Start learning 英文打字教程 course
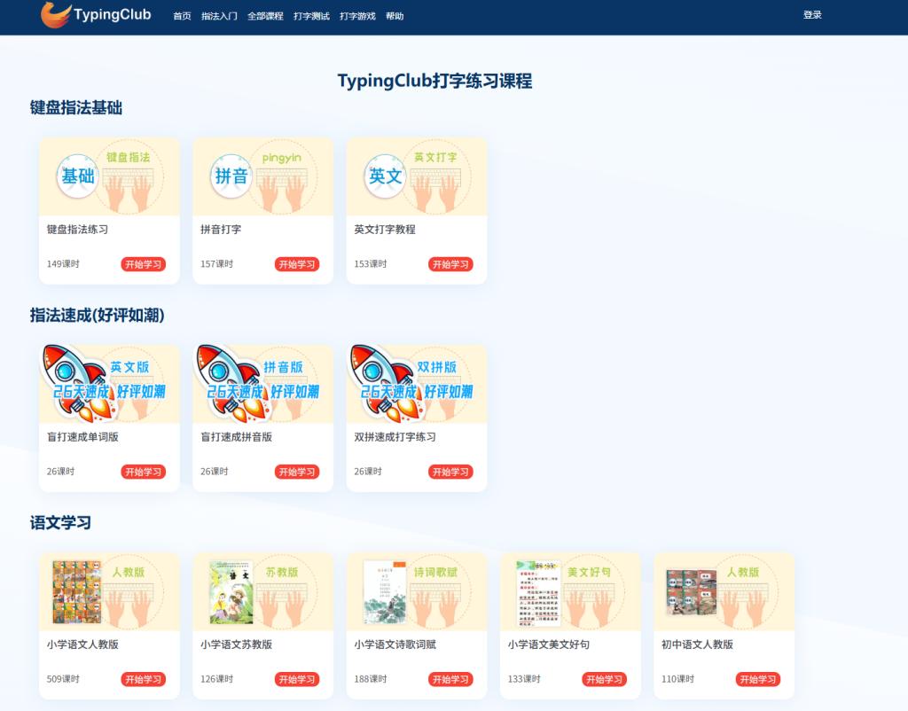The image size is (908, 711). [x=450, y=264]
